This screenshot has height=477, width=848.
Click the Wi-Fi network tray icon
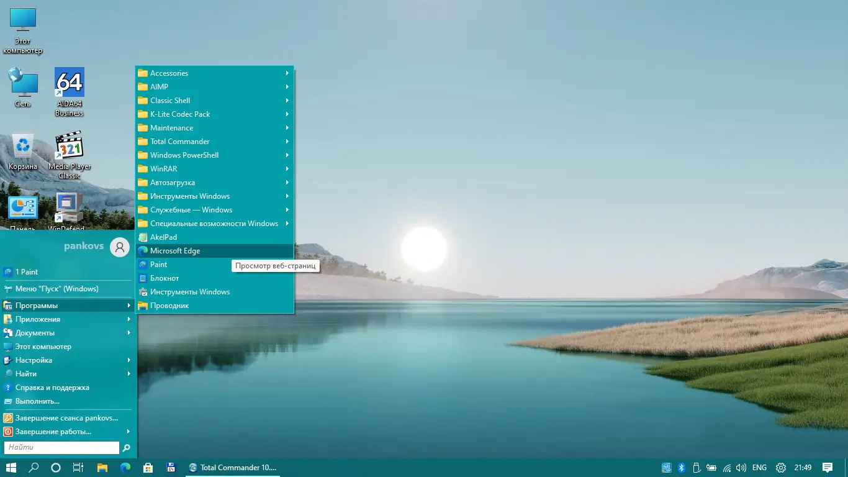726,467
